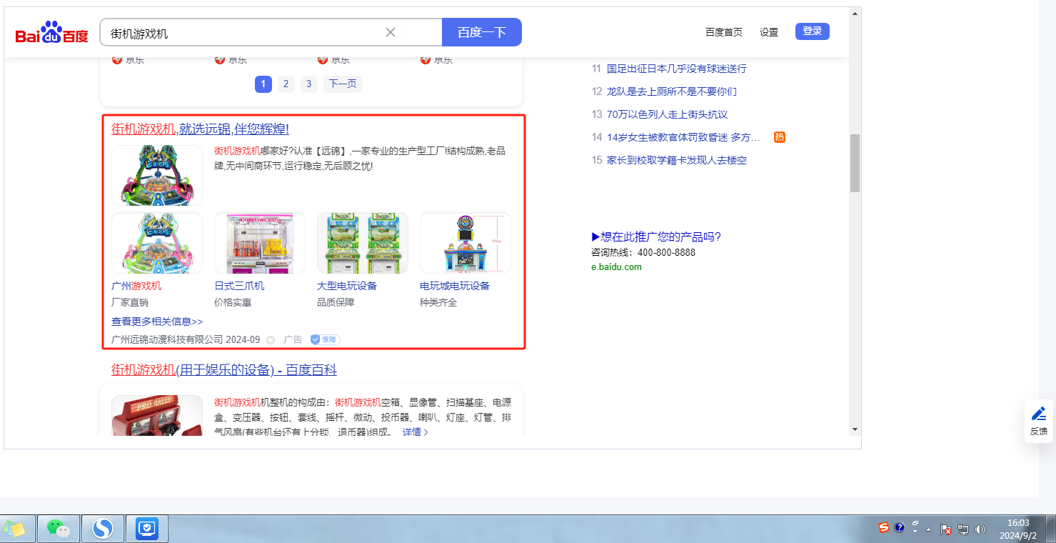Click the red PRO RALLY arcade thumbnail
This screenshot has width=1056, height=543.
tap(157, 416)
